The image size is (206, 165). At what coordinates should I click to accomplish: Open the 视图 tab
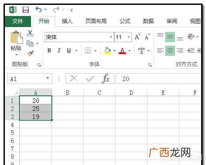tap(195, 21)
